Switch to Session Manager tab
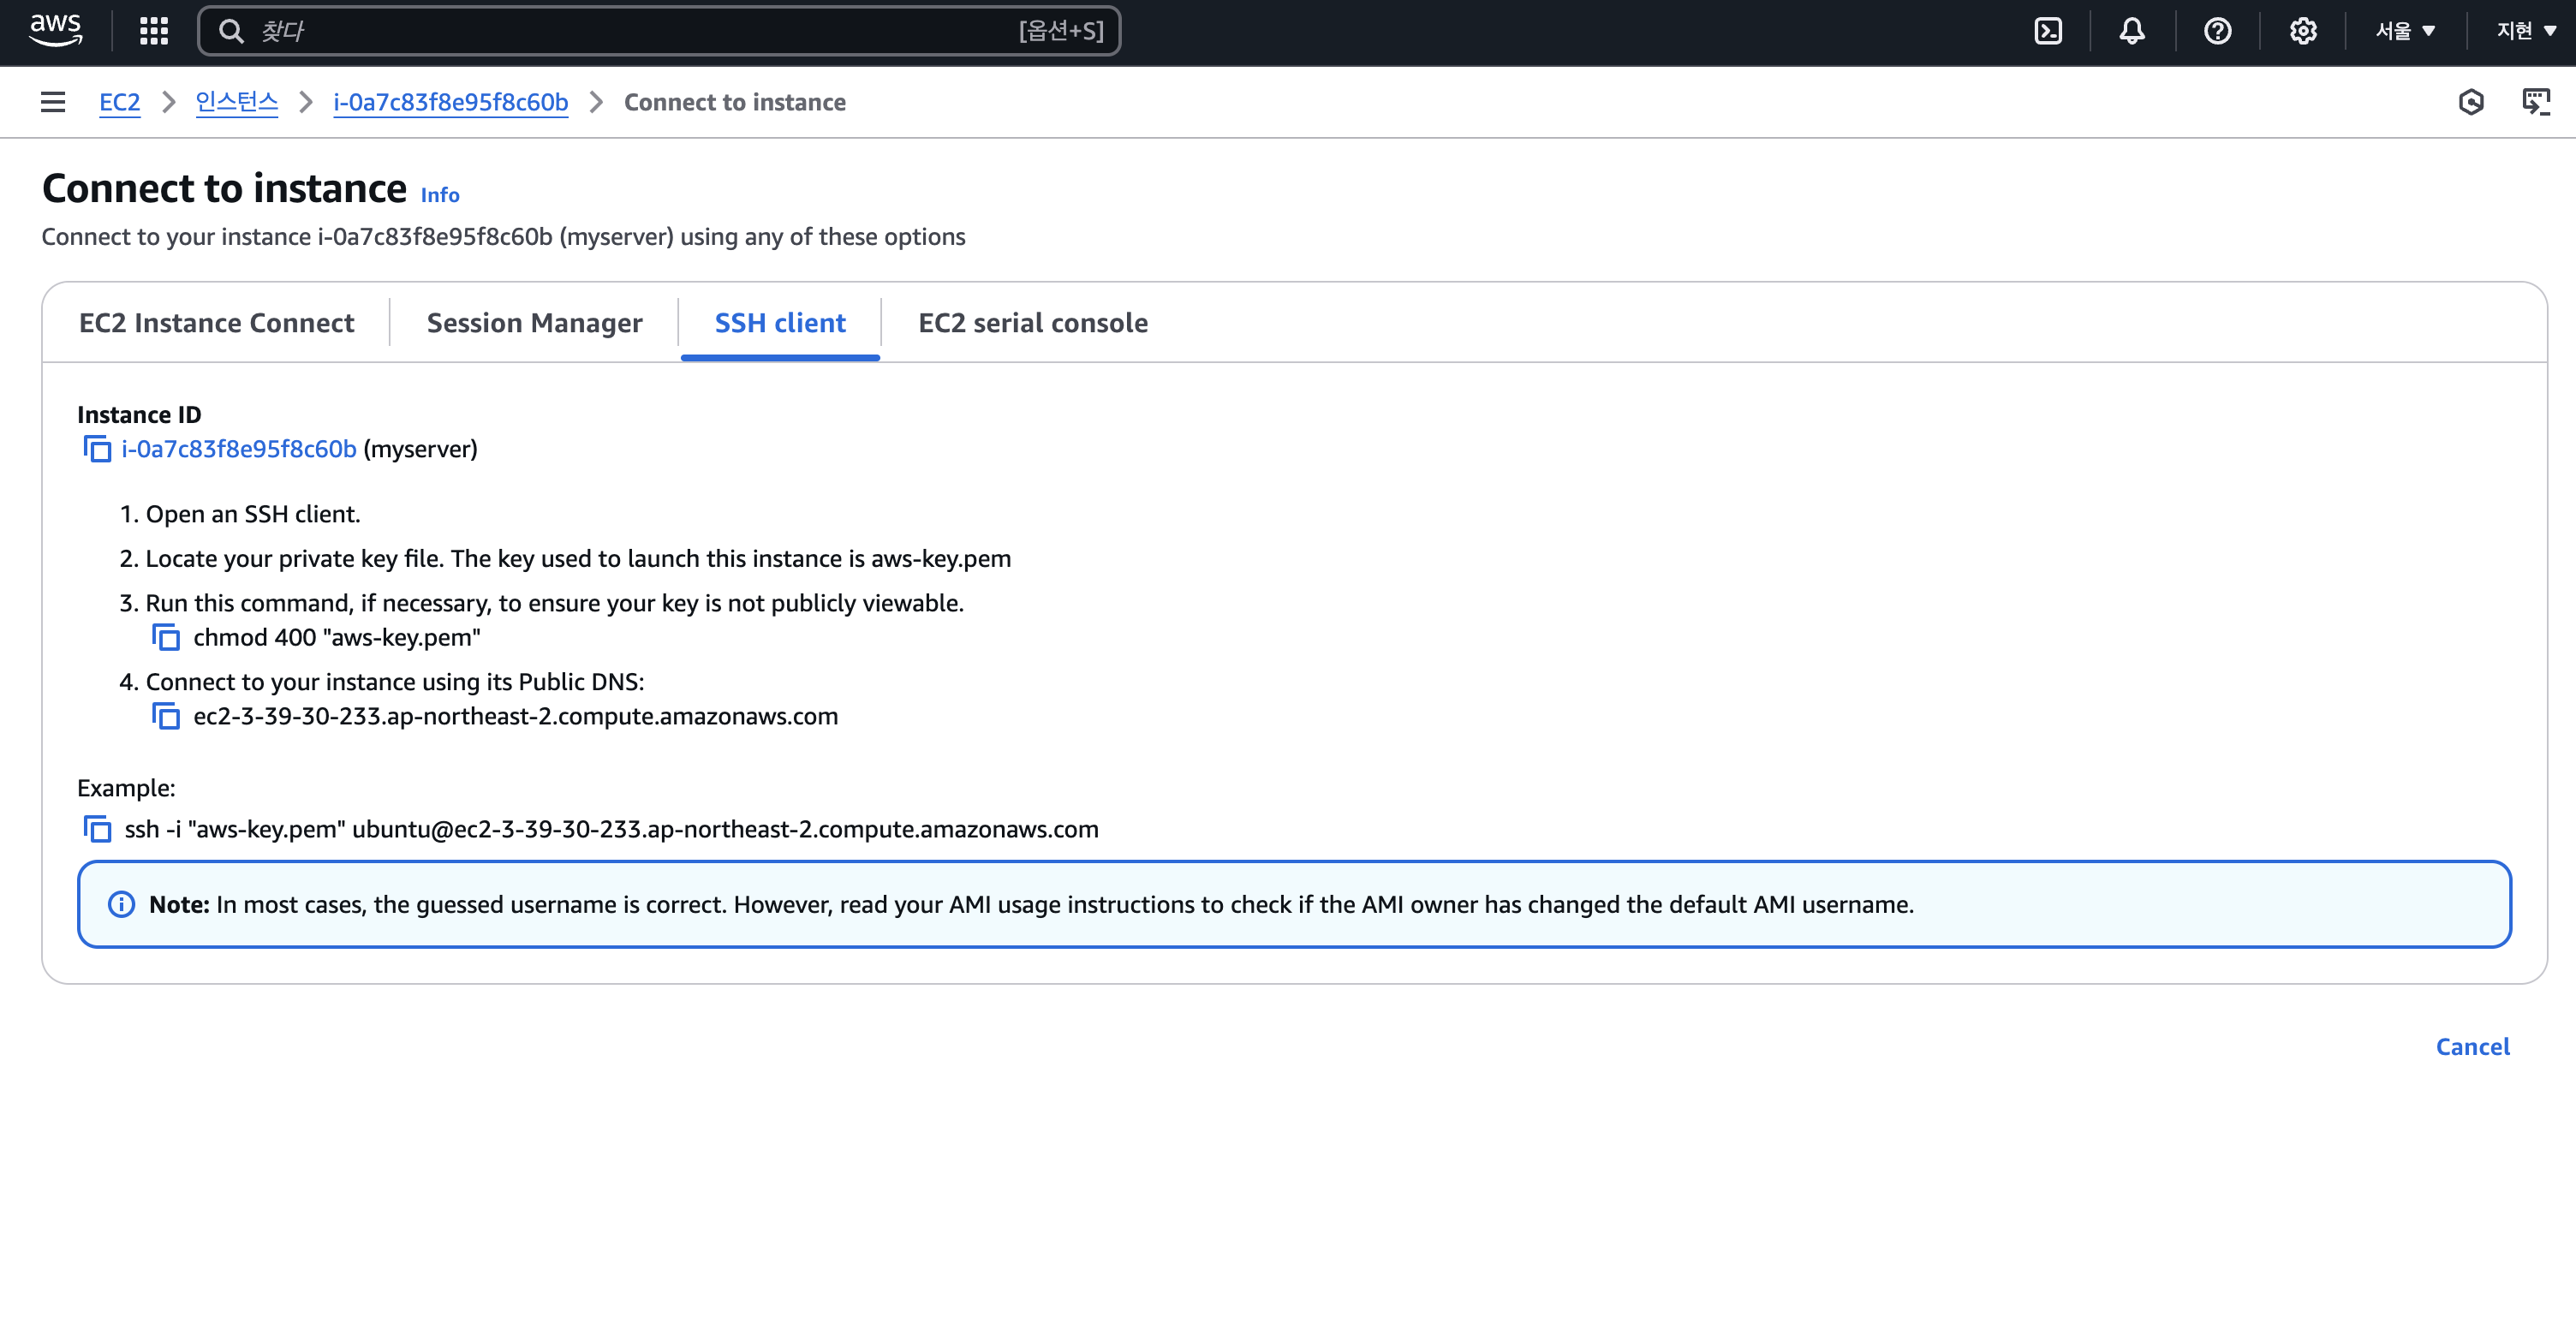This screenshot has height=1329, width=2576. (534, 323)
